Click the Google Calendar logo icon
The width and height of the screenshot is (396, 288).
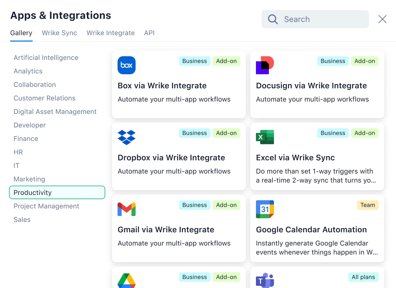pos(265,209)
